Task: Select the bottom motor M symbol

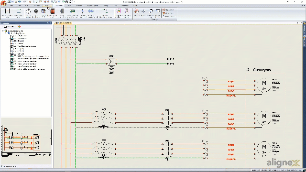Action: [x=264, y=148]
